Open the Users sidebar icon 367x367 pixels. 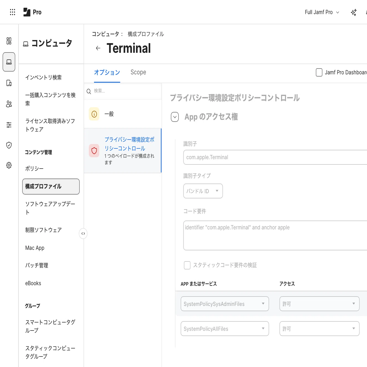tap(9, 104)
